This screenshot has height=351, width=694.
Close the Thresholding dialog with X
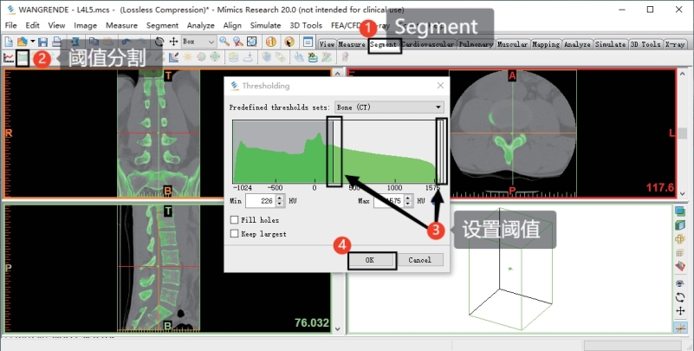[x=440, y=86]
